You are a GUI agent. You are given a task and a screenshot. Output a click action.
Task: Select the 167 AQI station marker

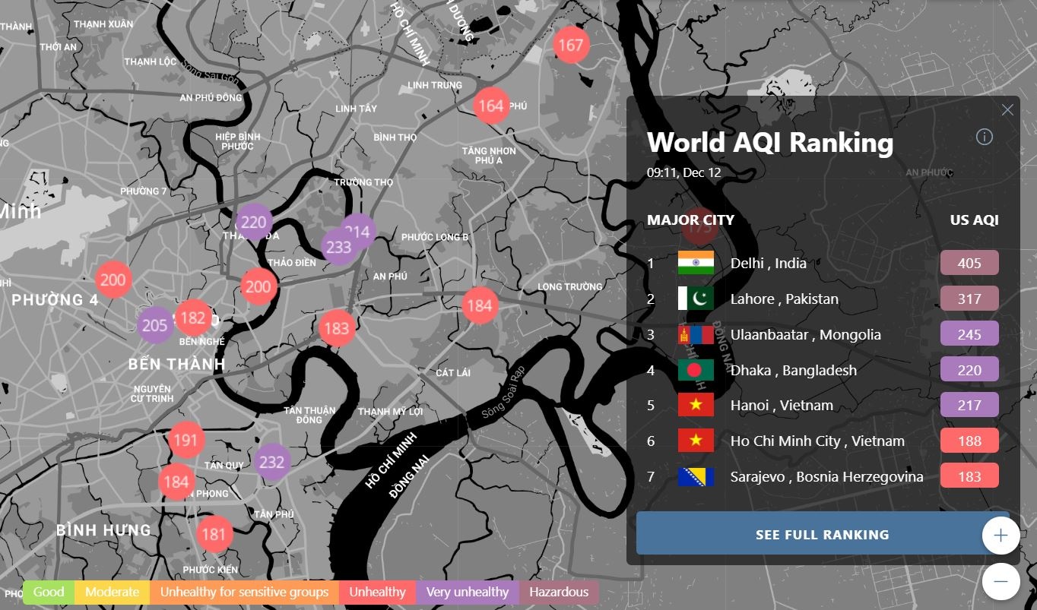tap(570, 46)
